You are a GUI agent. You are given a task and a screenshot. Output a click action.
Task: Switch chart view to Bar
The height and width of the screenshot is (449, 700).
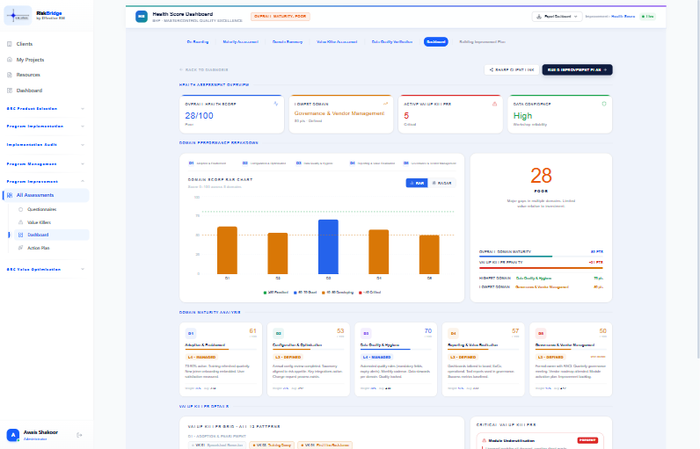[x=417, y=183]
